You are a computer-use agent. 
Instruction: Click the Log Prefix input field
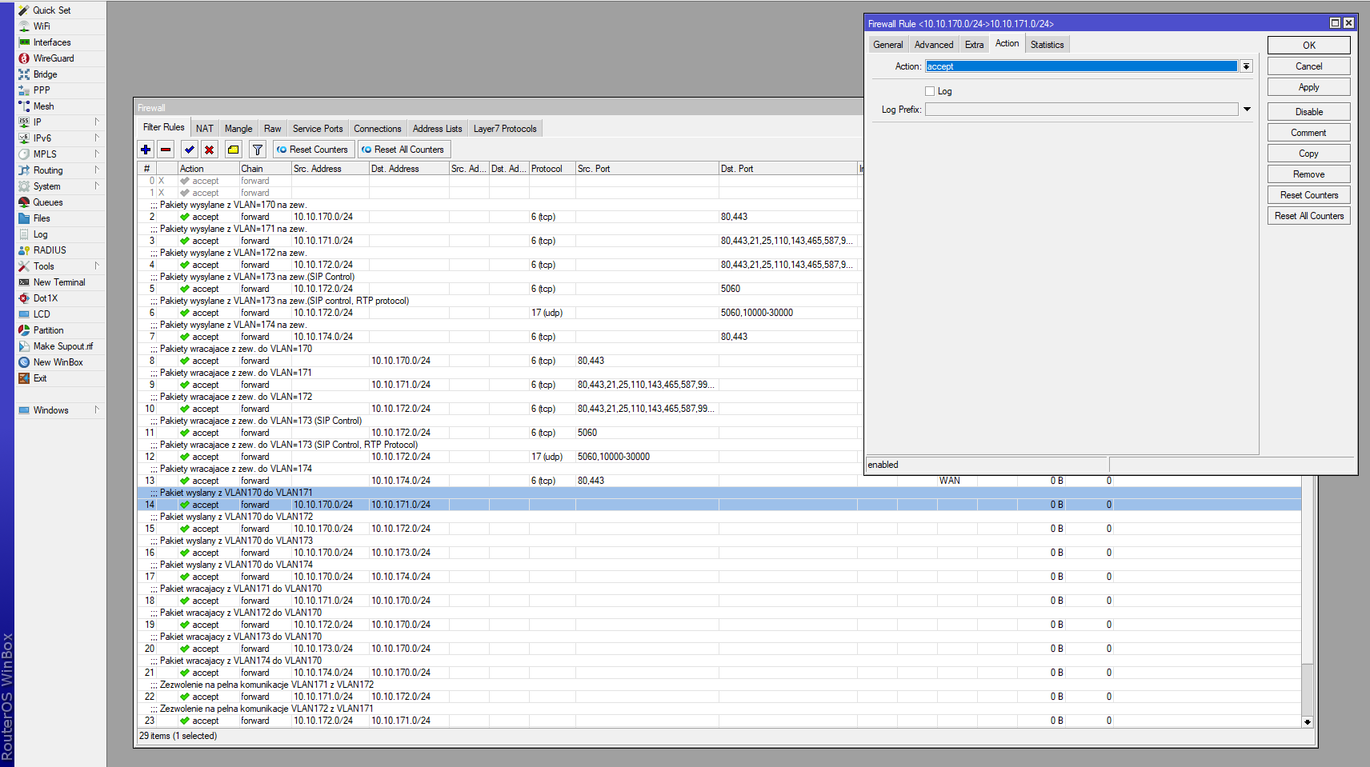pyautogui.click(x=1081, y=110)
